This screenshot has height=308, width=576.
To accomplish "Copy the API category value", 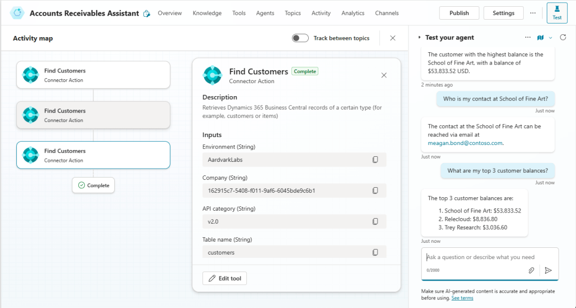I will pyautogui.click(x=375, y=221).
